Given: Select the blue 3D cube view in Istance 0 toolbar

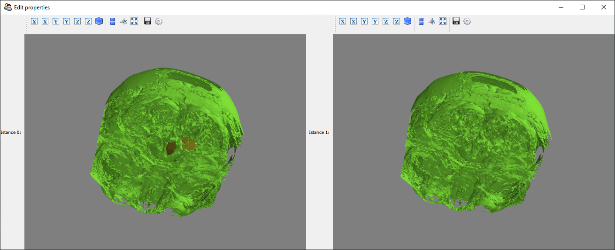Looking at the screenshot, I should coord(99,21).
